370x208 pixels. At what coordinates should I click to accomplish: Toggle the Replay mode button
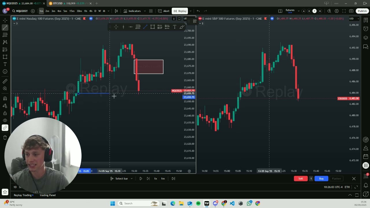pos(180,11)
